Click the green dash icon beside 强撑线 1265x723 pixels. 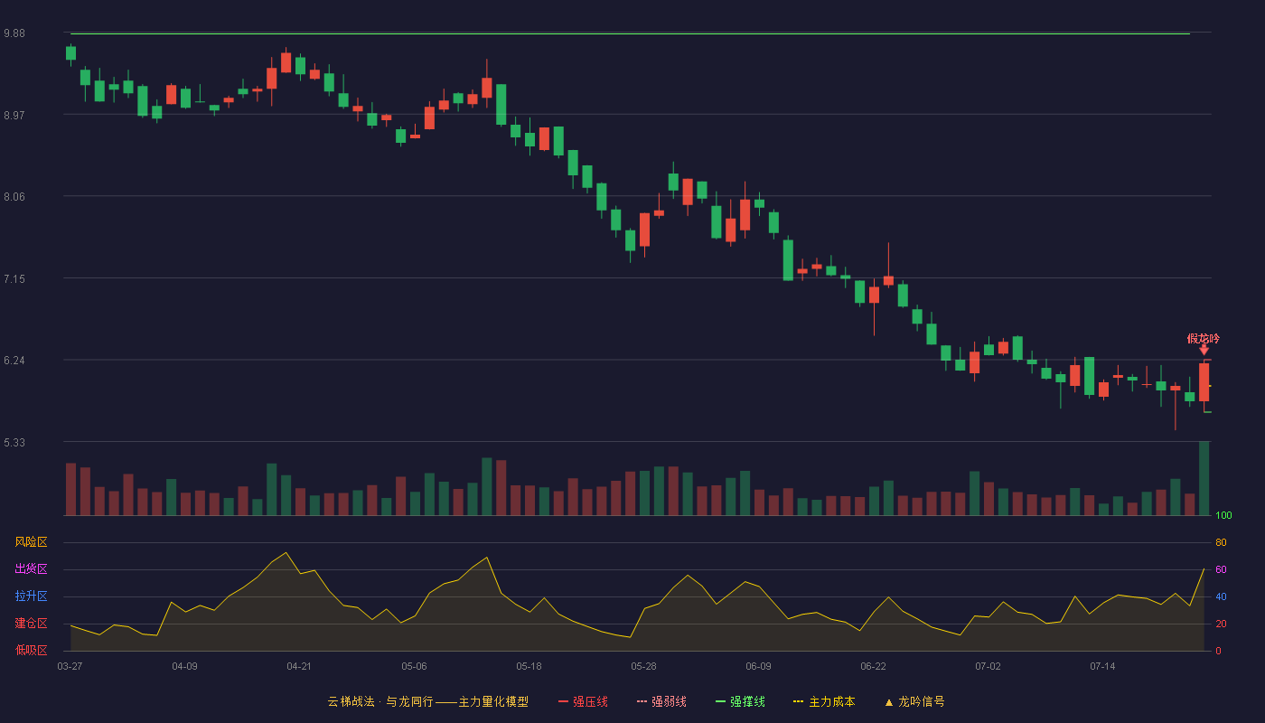(720, 702)
